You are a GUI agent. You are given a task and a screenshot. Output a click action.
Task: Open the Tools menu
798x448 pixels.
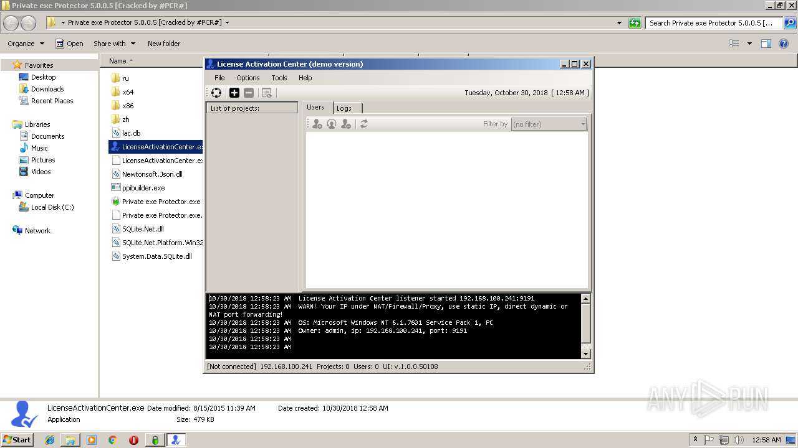(279, 78)
